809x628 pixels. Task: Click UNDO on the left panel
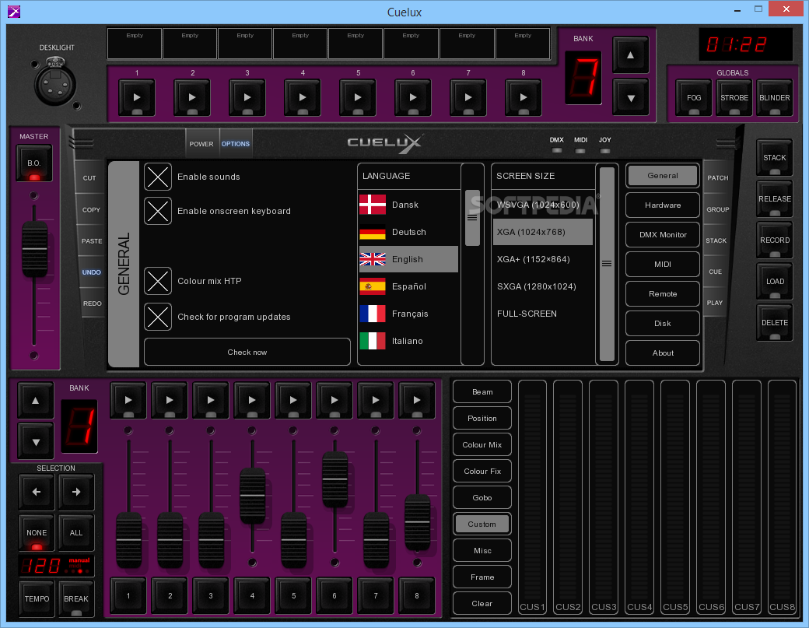[x=91, y=272]
